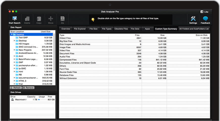Select the Video Files row
This screenshot has width=220, height=121.
click(134, 50)
